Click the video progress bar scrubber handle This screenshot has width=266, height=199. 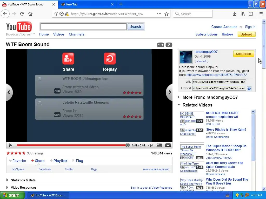tap(127, 145)
